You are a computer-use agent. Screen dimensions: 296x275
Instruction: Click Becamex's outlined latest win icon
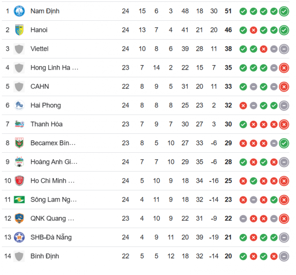[284, 143]
